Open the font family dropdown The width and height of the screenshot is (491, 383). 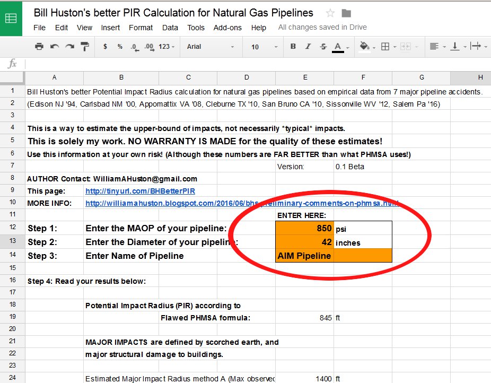(209, 47)
